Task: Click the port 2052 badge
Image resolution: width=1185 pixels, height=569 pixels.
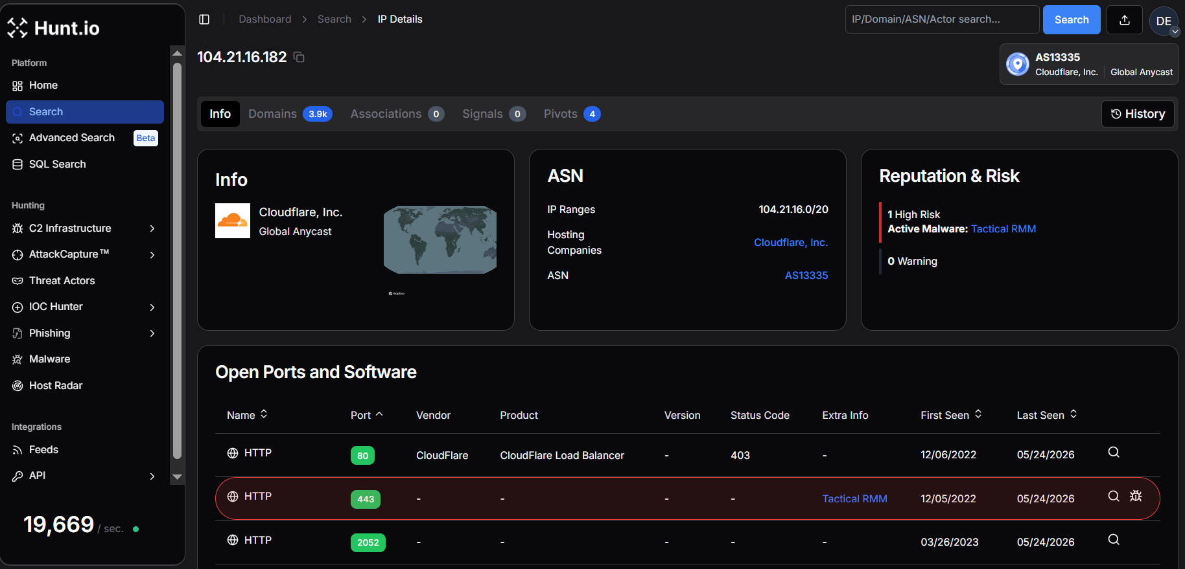Action: 368,542
